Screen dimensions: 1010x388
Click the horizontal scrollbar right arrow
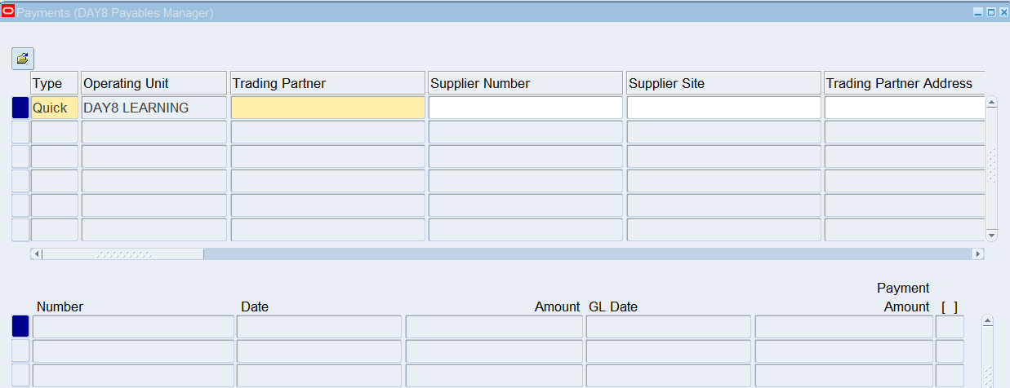click(x=978, y=254)
